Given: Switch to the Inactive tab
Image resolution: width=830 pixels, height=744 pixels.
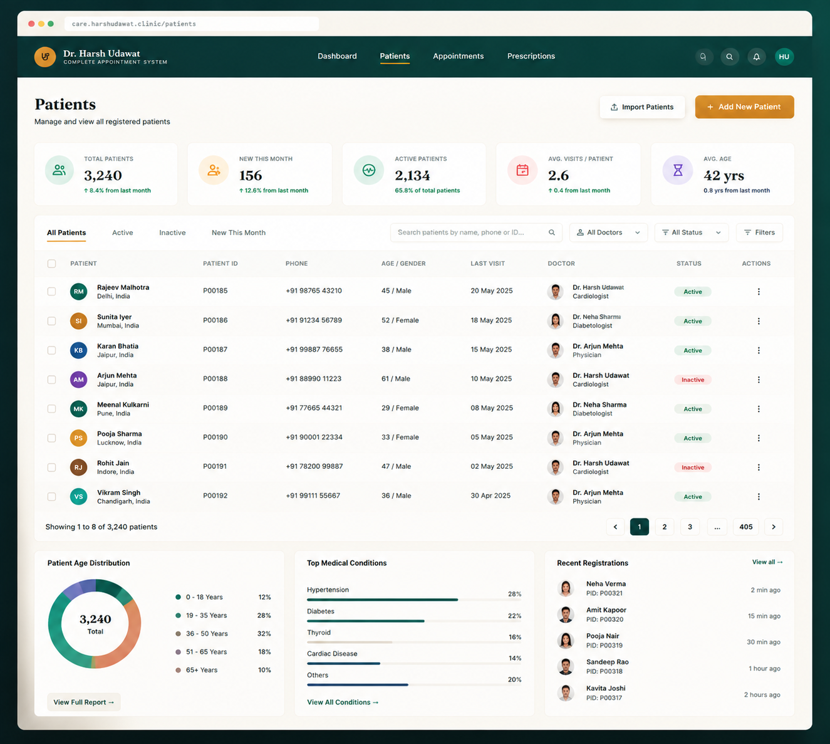Looking at the screenshot, I should [x=172, y=233].
